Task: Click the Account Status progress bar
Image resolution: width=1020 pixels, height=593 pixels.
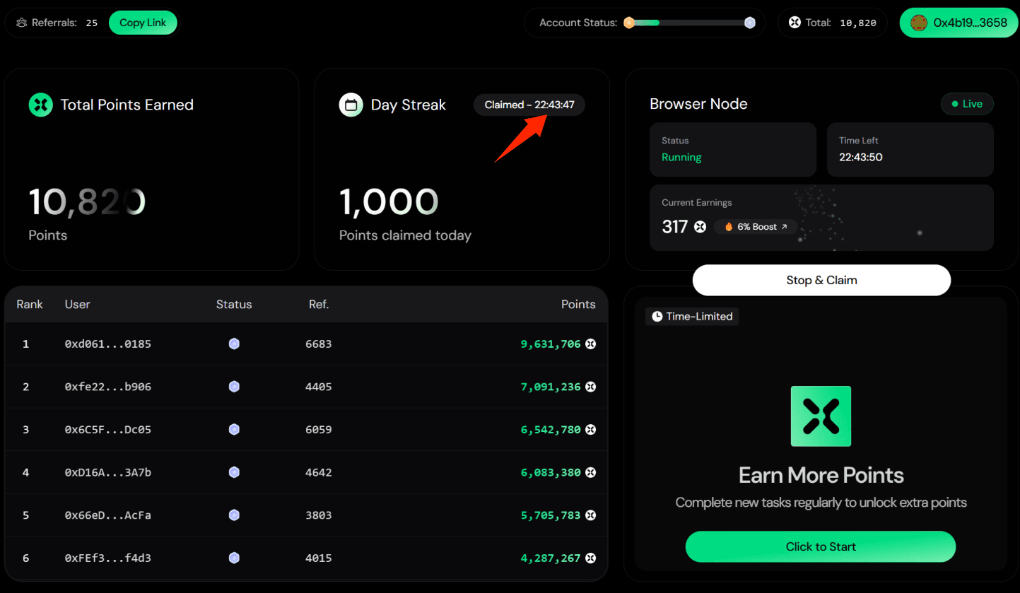Action: (x=689, y=23)
